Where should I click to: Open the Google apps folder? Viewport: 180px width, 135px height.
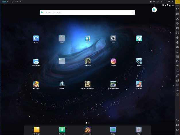pos(62,38)
